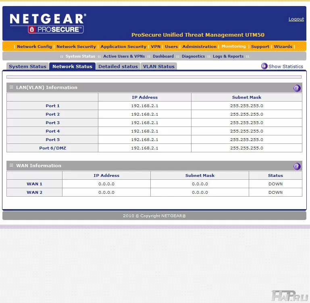The width and height of the screenshot is (310, 303).
Task: Open the Network Config menu
Action: pos(34,46)
